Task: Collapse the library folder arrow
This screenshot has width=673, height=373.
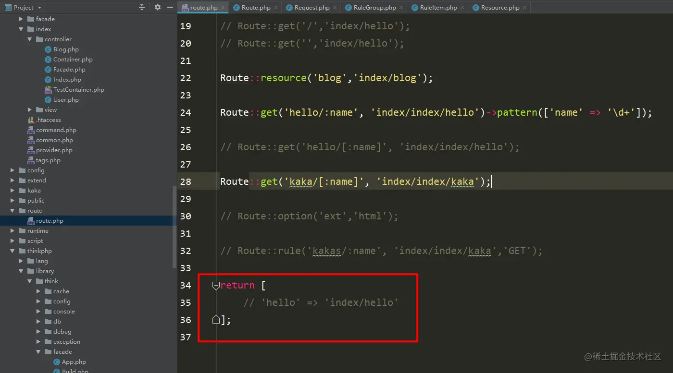Action: [21, 271]
